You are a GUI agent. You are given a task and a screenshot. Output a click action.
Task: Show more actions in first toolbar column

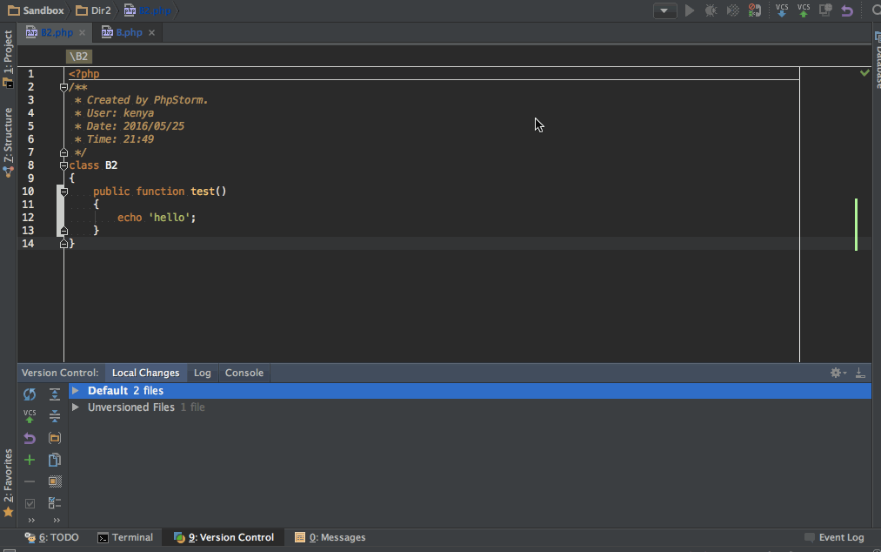pyautogui.click(x=31, y=521)
